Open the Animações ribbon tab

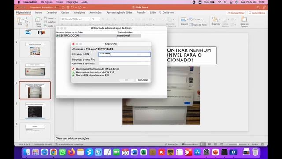96,13
